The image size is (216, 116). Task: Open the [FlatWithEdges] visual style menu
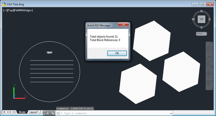click(23, 10)
